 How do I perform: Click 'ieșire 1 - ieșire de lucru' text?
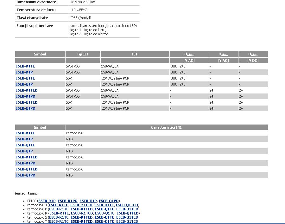88,30
